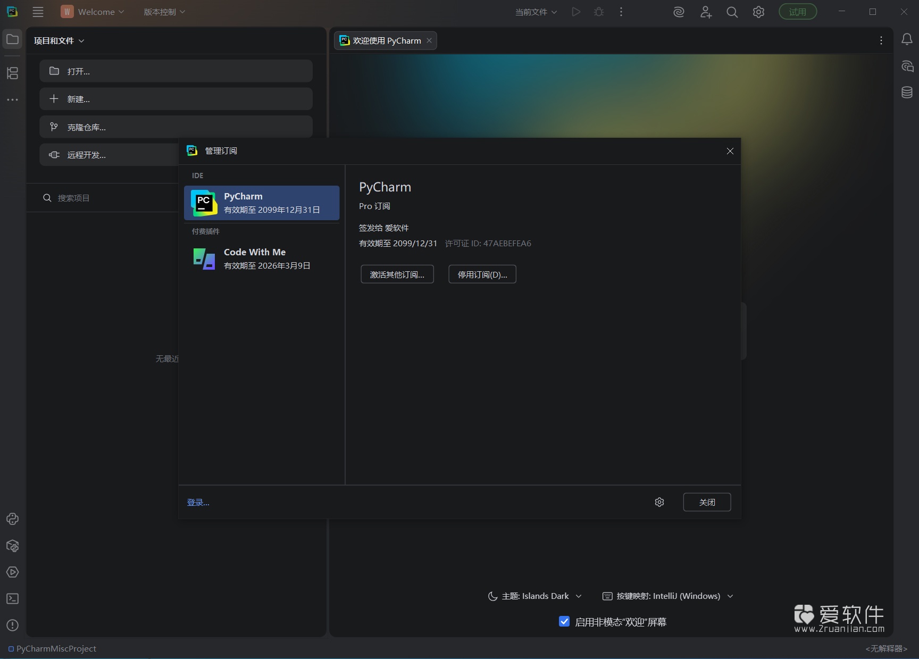
Task: Enable 启用非模态"欢迎"屏幕 option
Action: [x=564, y=622]
